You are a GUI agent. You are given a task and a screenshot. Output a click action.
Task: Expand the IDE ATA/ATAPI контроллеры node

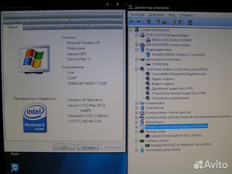[x=137, y=45]
